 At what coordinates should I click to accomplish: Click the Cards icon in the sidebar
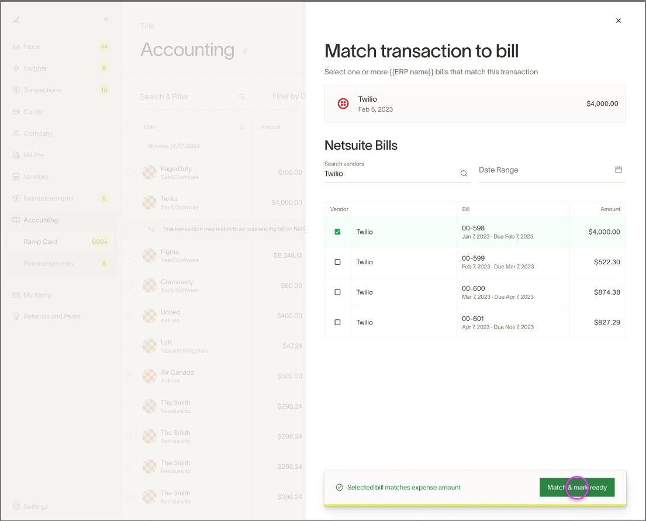16,112
